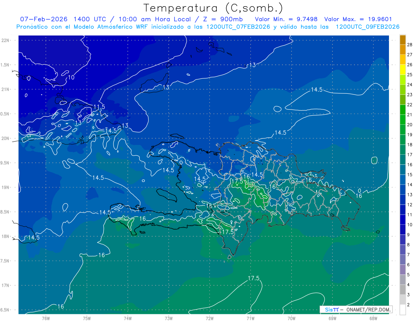Pick the dark orange swatch above legend value 28
The width and height of the screenshot is (419, 323).
[403, 40]
